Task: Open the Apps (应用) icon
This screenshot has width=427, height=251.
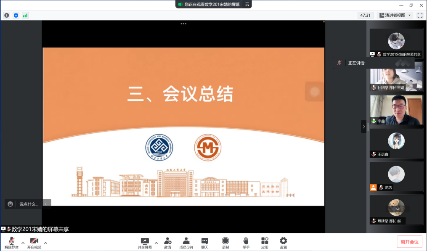Action: (x=265, y=243)
